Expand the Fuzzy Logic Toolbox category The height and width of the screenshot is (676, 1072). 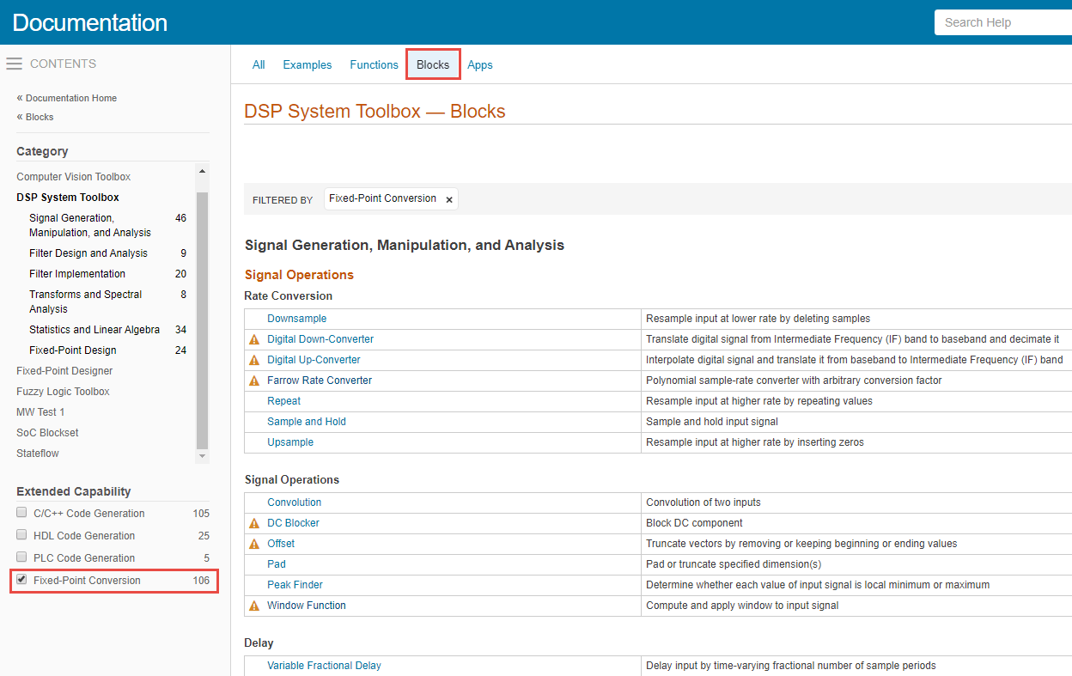(63, 391)
